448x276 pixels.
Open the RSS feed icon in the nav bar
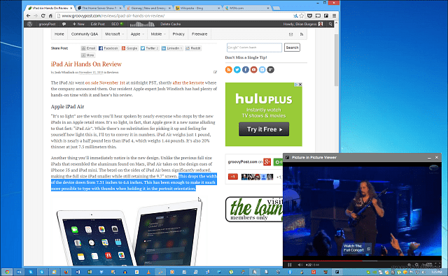click(x=302, y=34)
